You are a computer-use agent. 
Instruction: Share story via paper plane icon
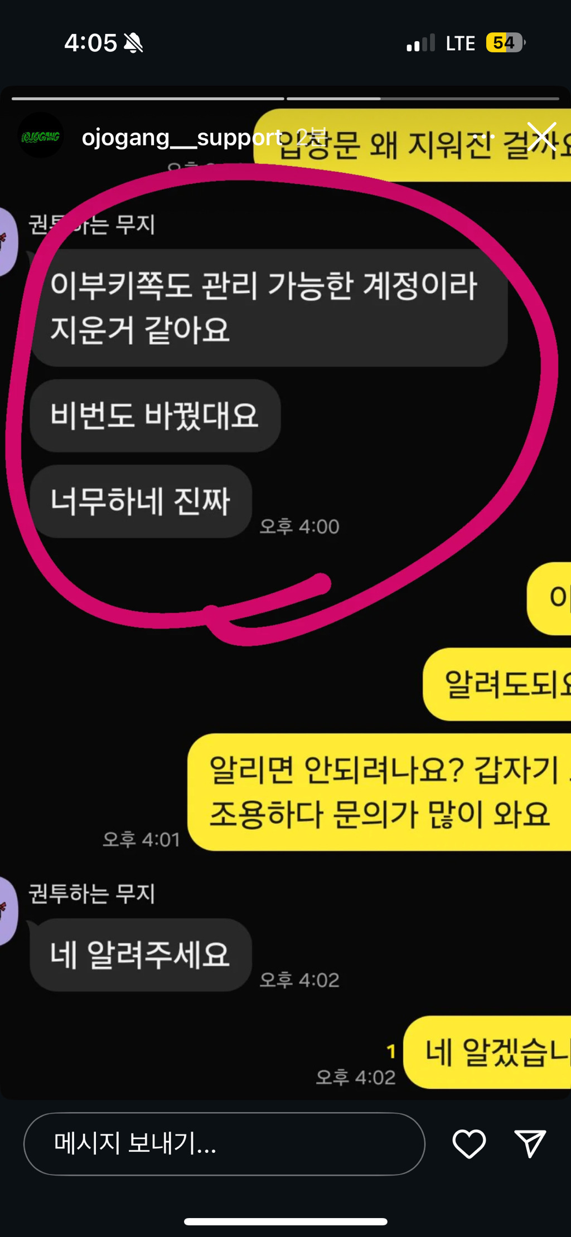click(x=530, y=1144)
